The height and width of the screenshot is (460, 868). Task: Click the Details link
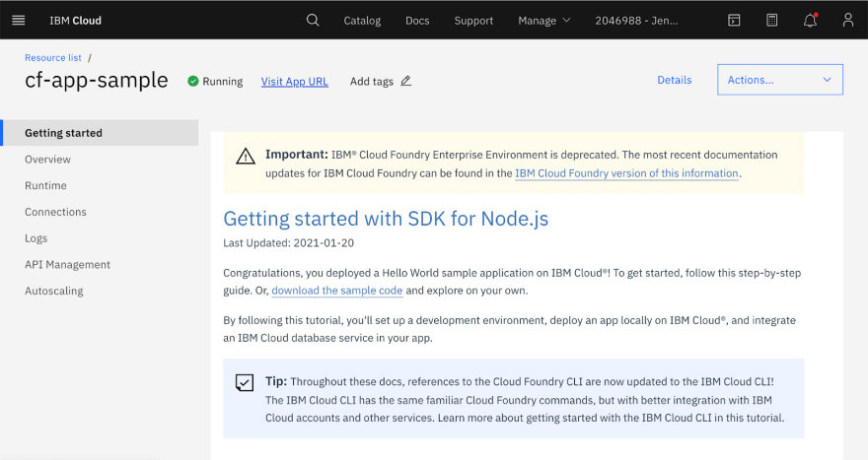pyautogui.click(x=675, y=80)
